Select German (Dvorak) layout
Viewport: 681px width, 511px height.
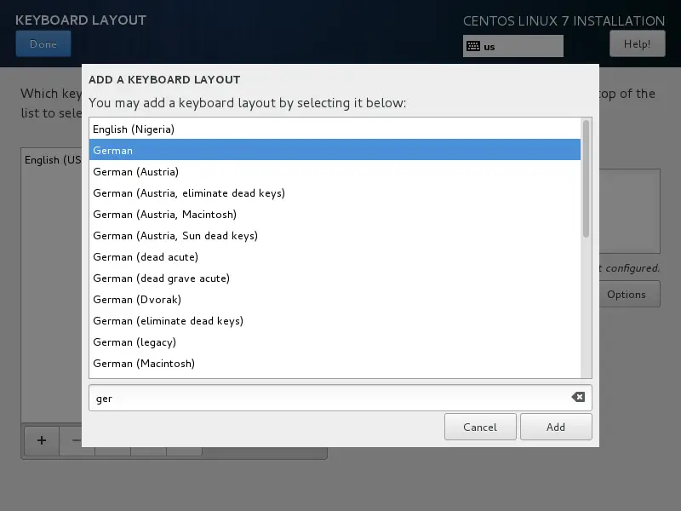point(335,300)
